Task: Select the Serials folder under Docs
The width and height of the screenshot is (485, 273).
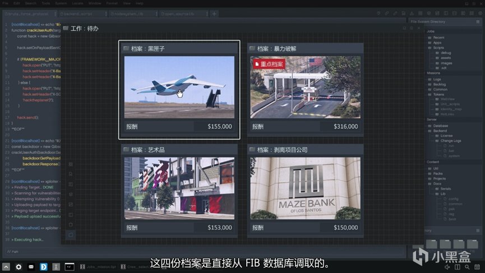Action: (444, 188)
